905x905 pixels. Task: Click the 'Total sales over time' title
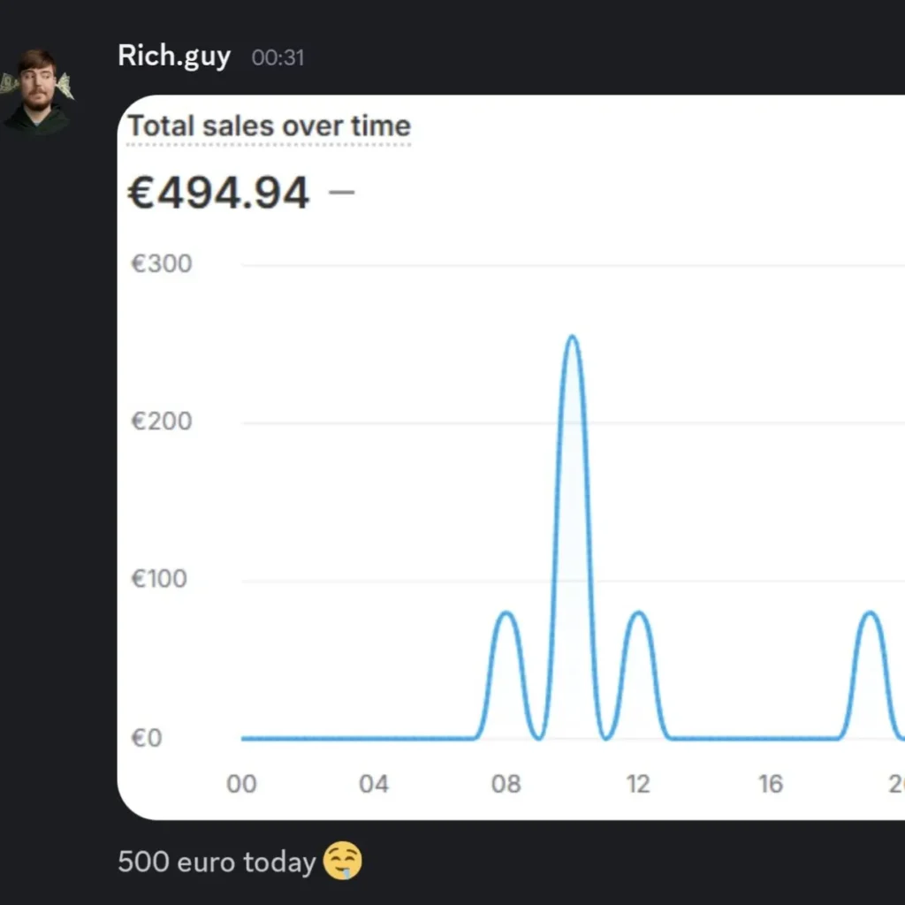(269, 126)
